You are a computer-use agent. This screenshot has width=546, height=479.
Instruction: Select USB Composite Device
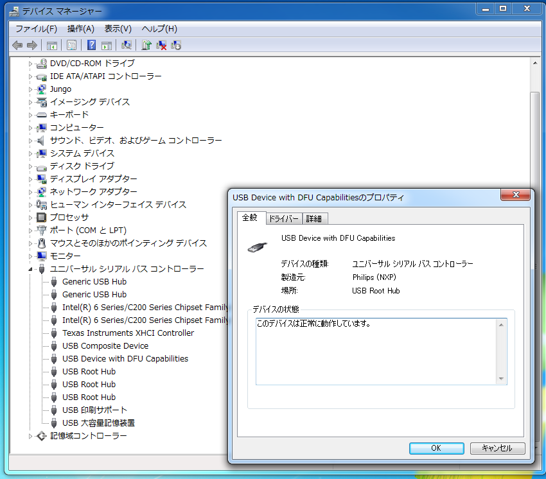[105, 345]
